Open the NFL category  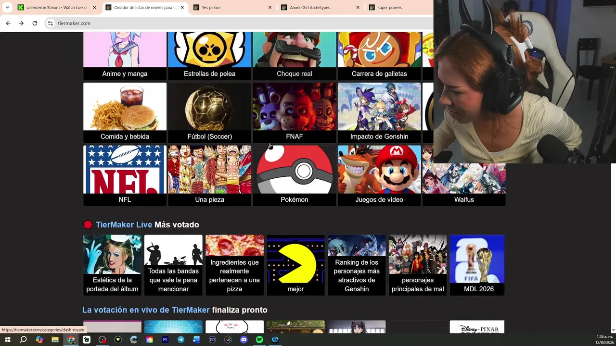point(125,176)
